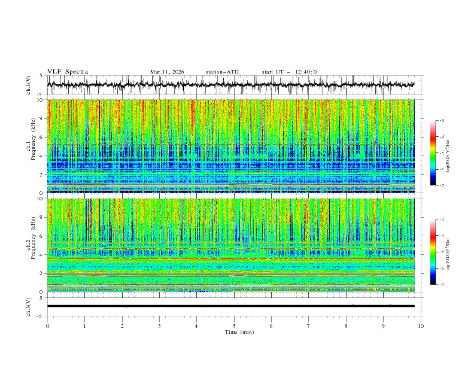
Task: Select ch.1 "Frequency (kHz)" axis label
Action: point(33,138)
